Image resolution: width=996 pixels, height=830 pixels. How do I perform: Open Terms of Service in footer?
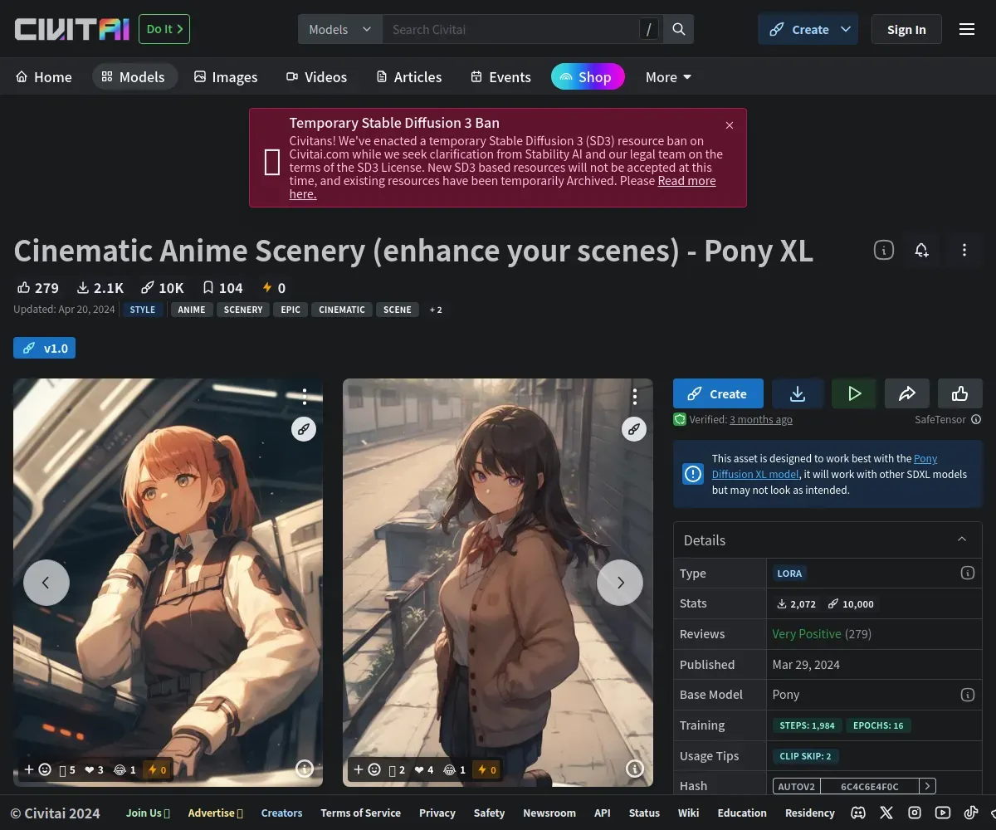360,813
